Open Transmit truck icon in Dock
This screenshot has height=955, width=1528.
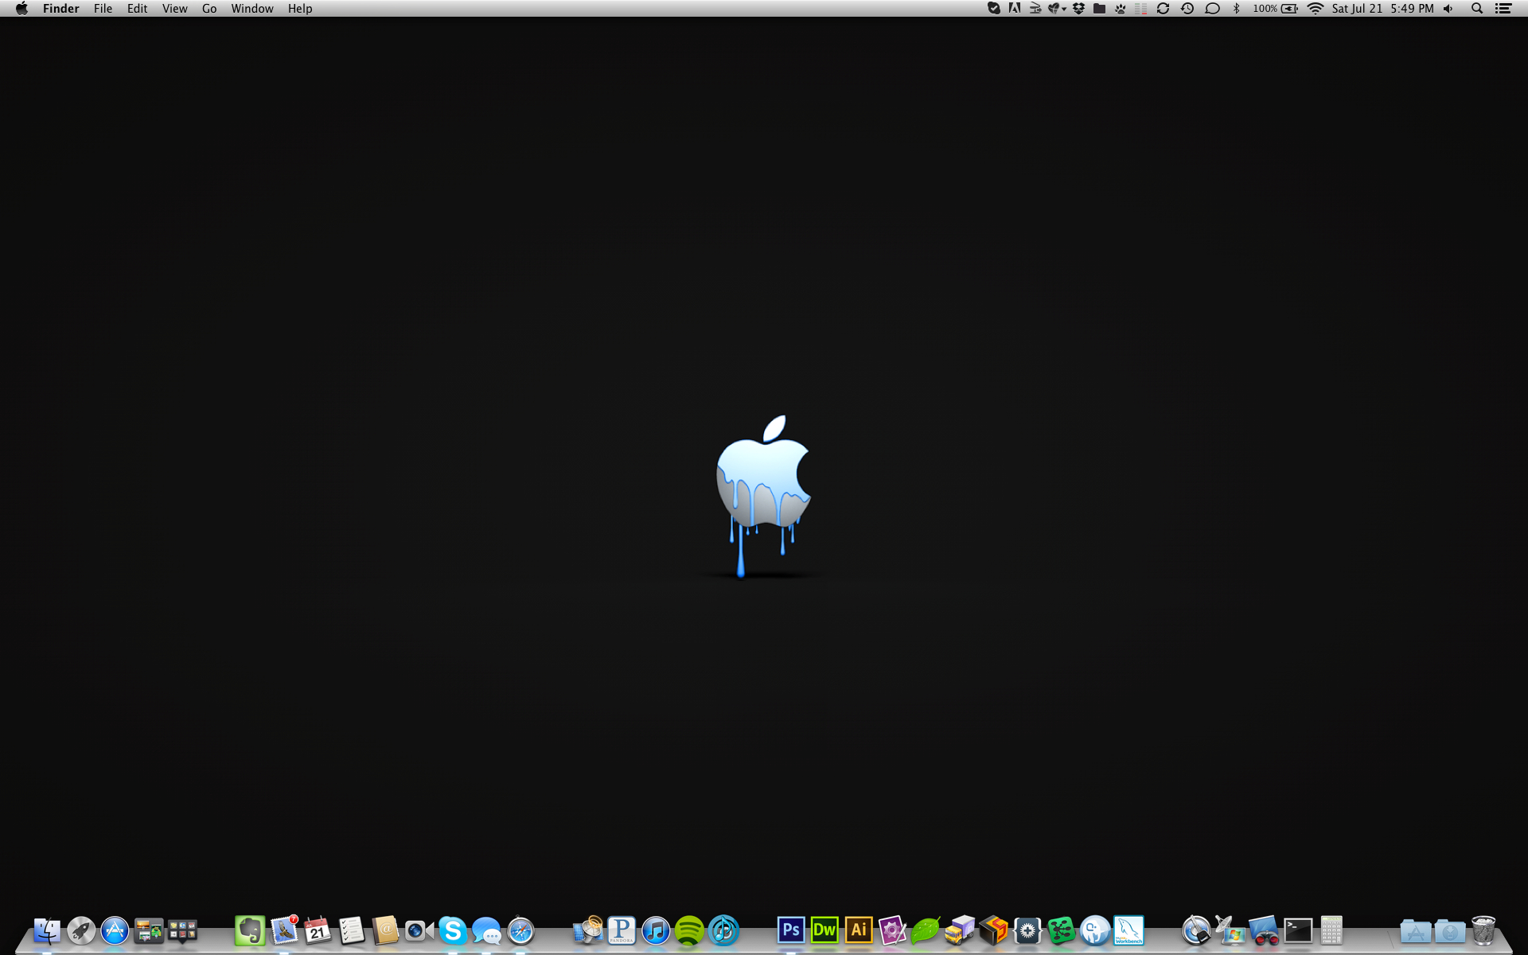[960, 930]
